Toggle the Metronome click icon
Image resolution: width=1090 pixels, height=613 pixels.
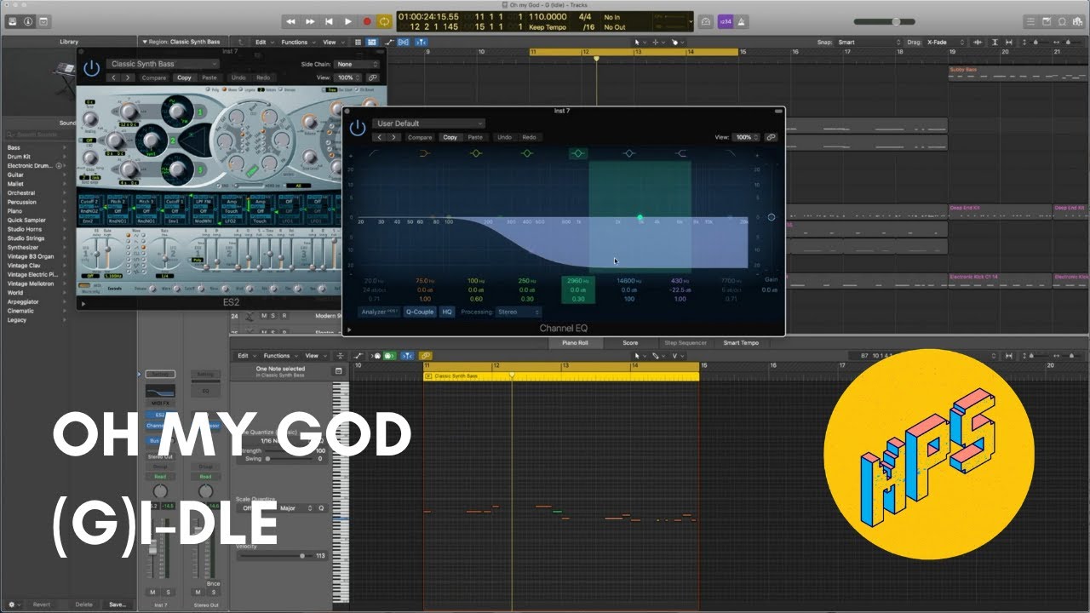[x=742, y=21]
